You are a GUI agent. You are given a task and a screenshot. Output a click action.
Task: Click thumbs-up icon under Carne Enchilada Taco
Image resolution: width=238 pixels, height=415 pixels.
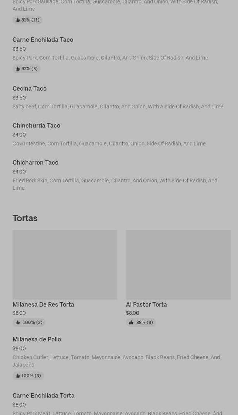click(x=18, y=69)
